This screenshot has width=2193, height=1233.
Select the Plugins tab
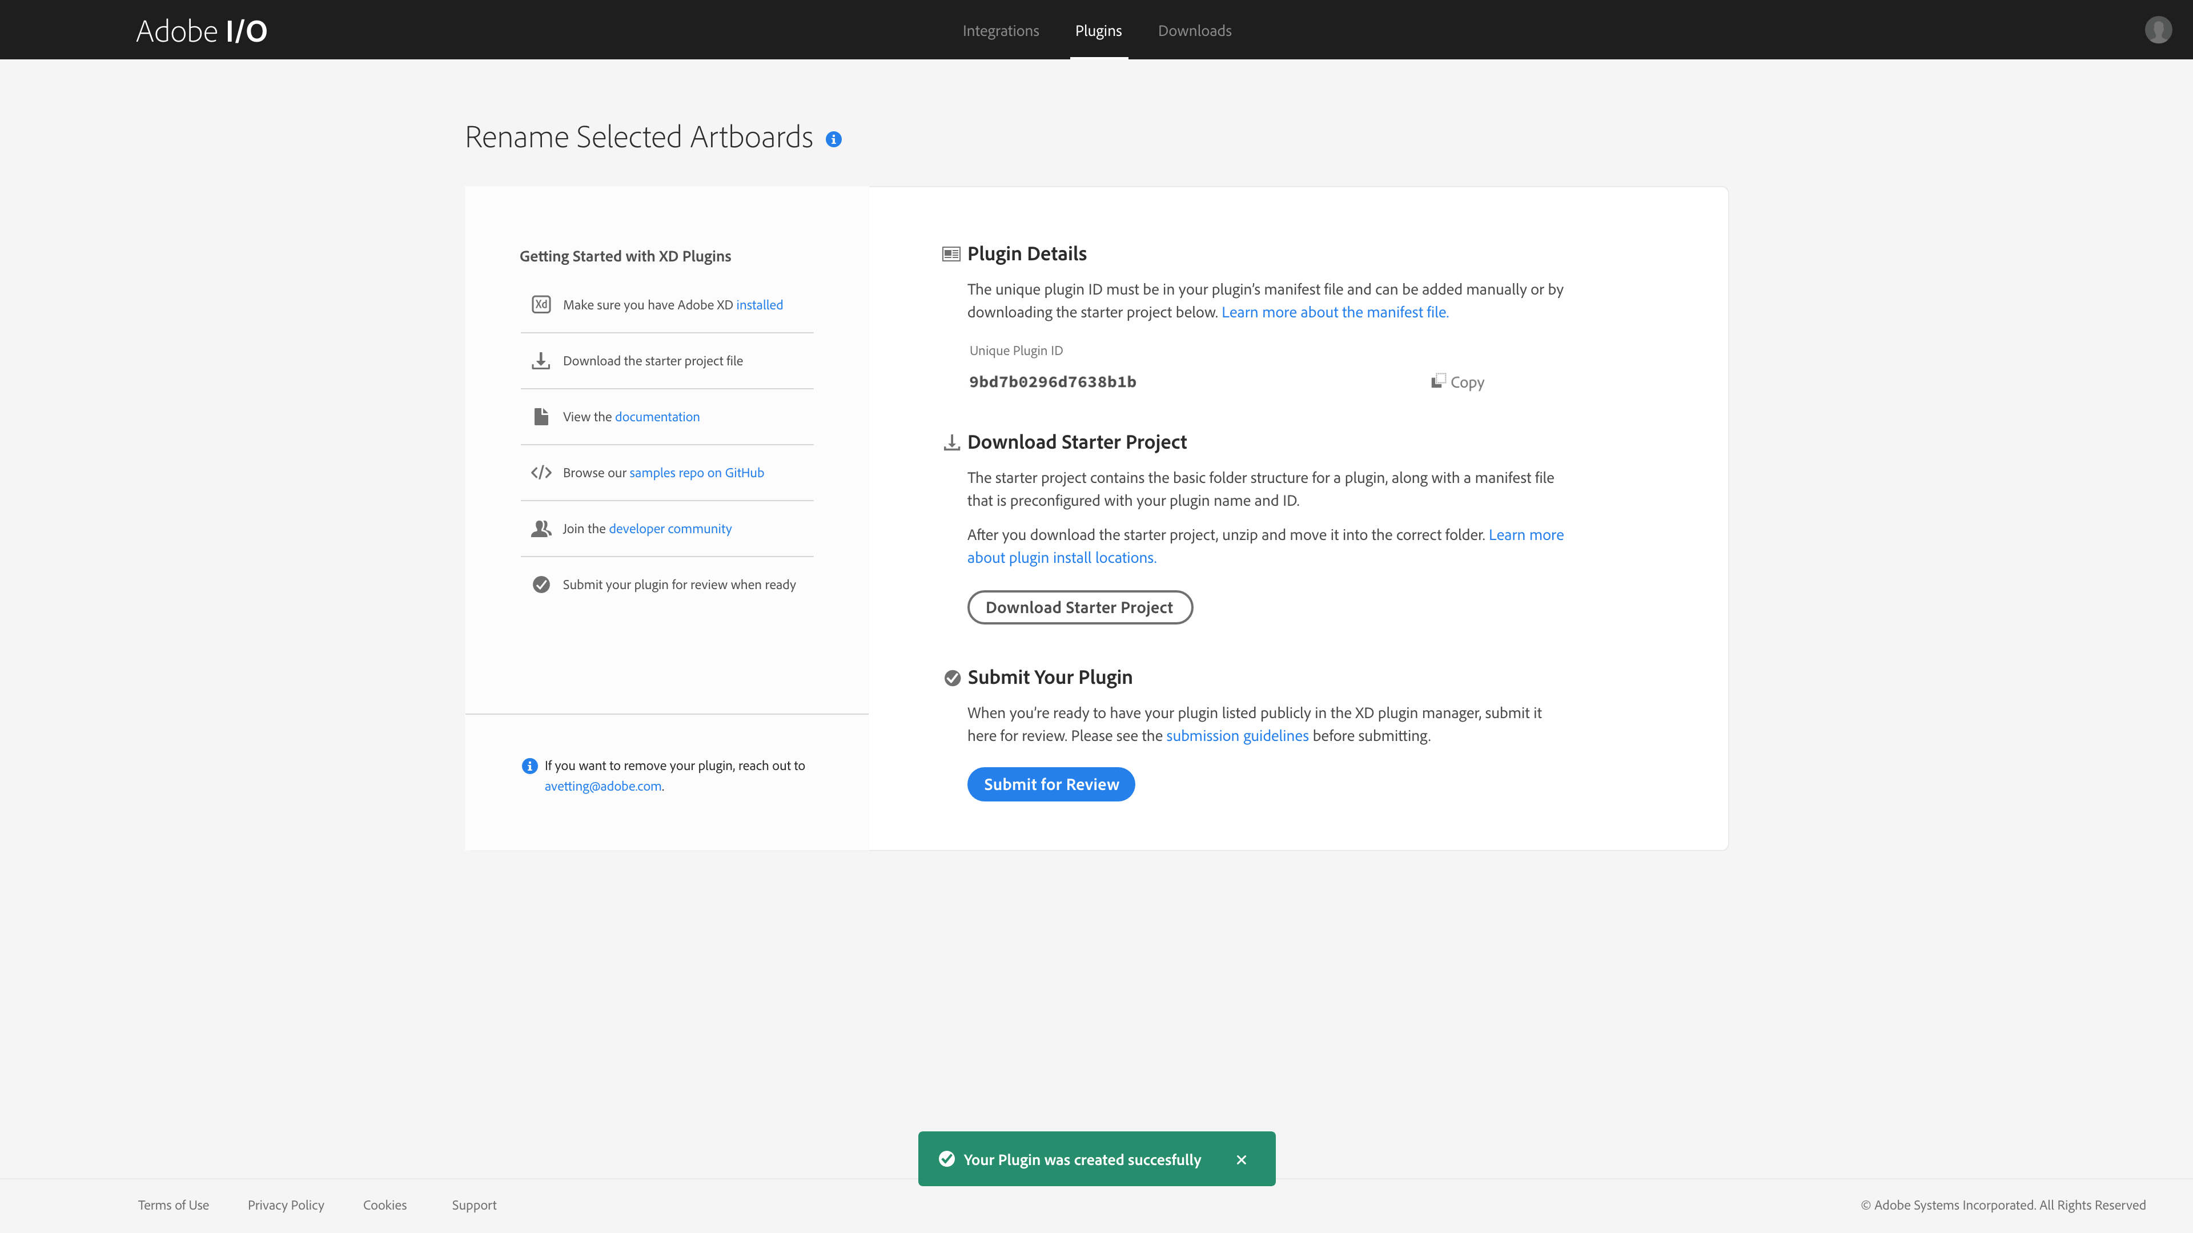(x=1098, y=31)
